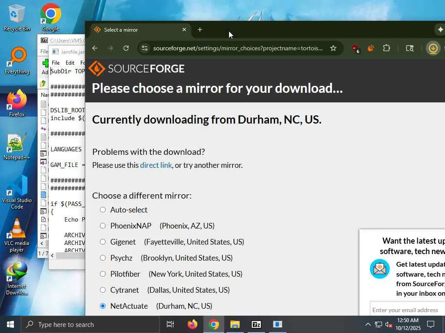Switch to Chrome in the taskbar
445x333 pixels.
coord(214,324)
